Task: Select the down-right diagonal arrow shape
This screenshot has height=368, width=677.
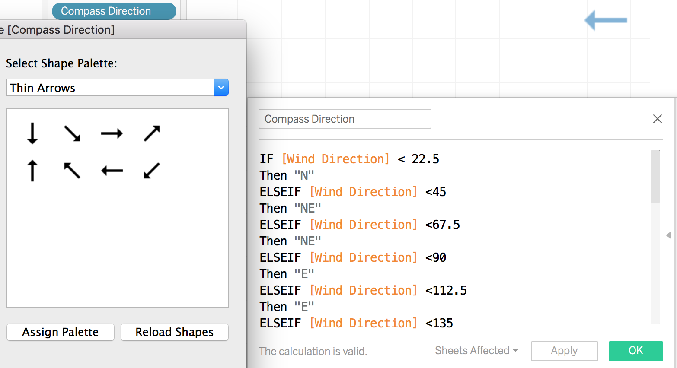Action: point(72,133)
